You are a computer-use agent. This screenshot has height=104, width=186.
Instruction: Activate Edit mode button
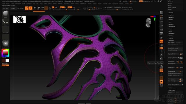tap(27, 8)
